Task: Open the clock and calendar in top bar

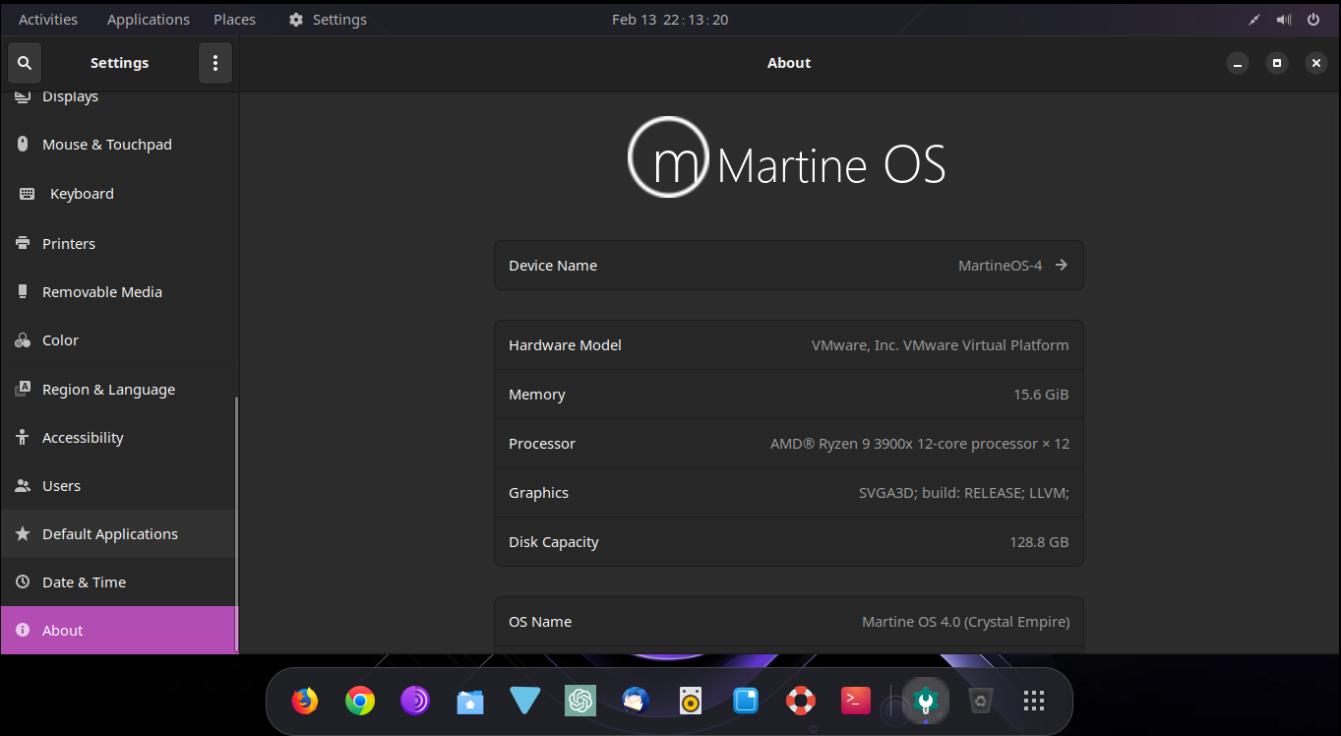Action: pyautogui.click(x=670, y=20)
